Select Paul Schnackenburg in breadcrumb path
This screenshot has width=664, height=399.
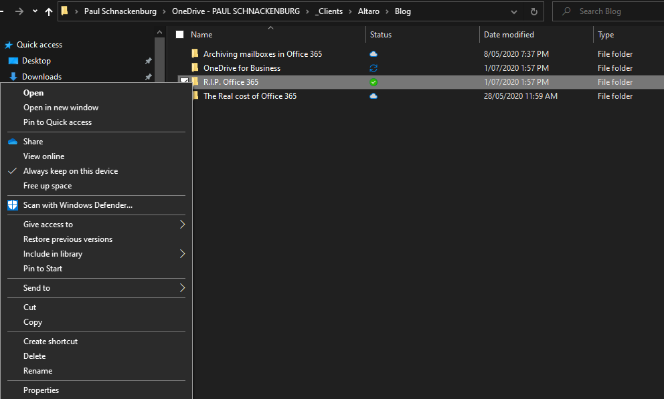tap(120, 11)
